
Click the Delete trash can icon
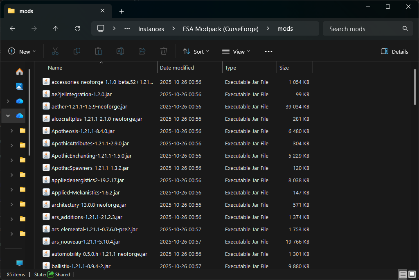coord(164,52)
